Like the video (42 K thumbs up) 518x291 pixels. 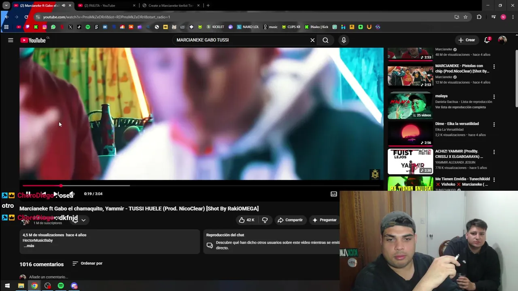click(246, 220)
